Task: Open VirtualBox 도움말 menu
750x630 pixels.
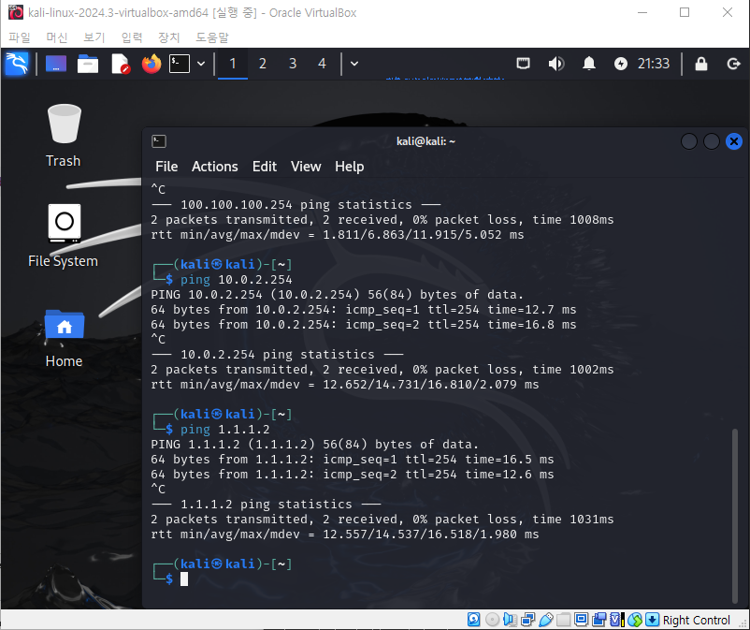Action: [212, 37]
